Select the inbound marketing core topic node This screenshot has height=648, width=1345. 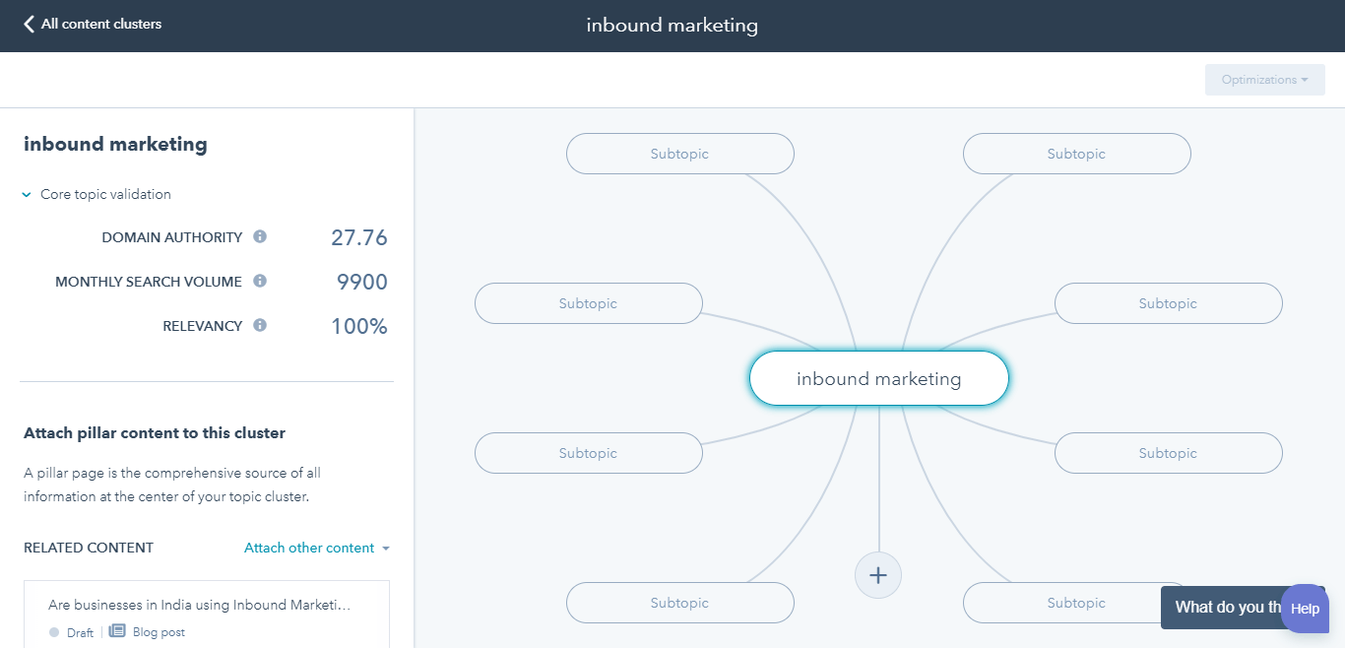click(x=879, y=379)
